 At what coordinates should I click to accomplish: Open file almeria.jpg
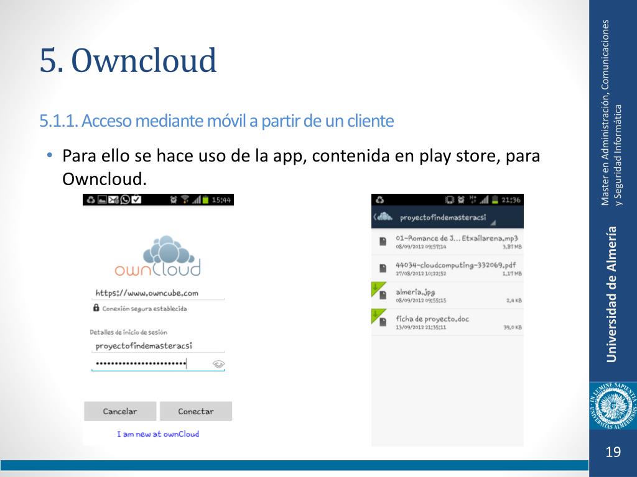(447, 296)
